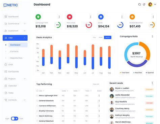This screenshot has height=124, width=160.
Task: Click the Calendar sidebar icon
Action: [x=6, y=86]
